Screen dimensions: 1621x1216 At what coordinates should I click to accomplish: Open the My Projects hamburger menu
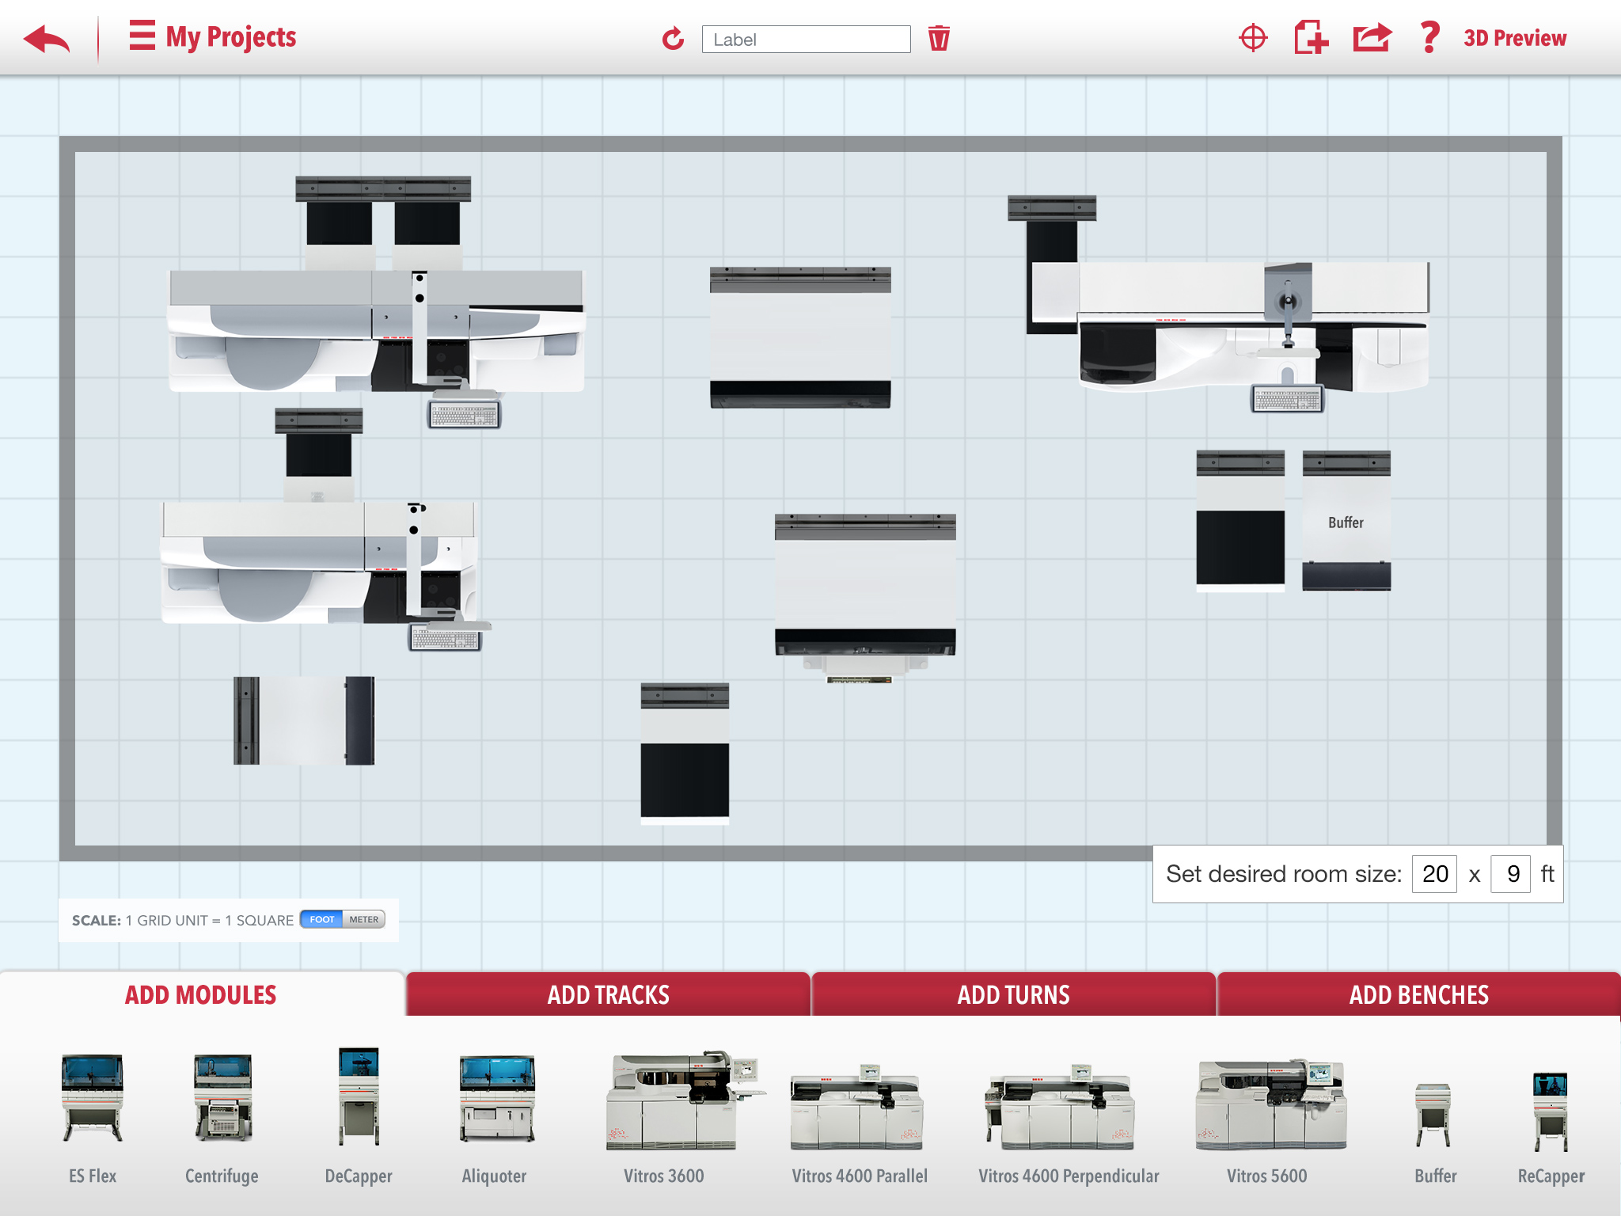142,36
